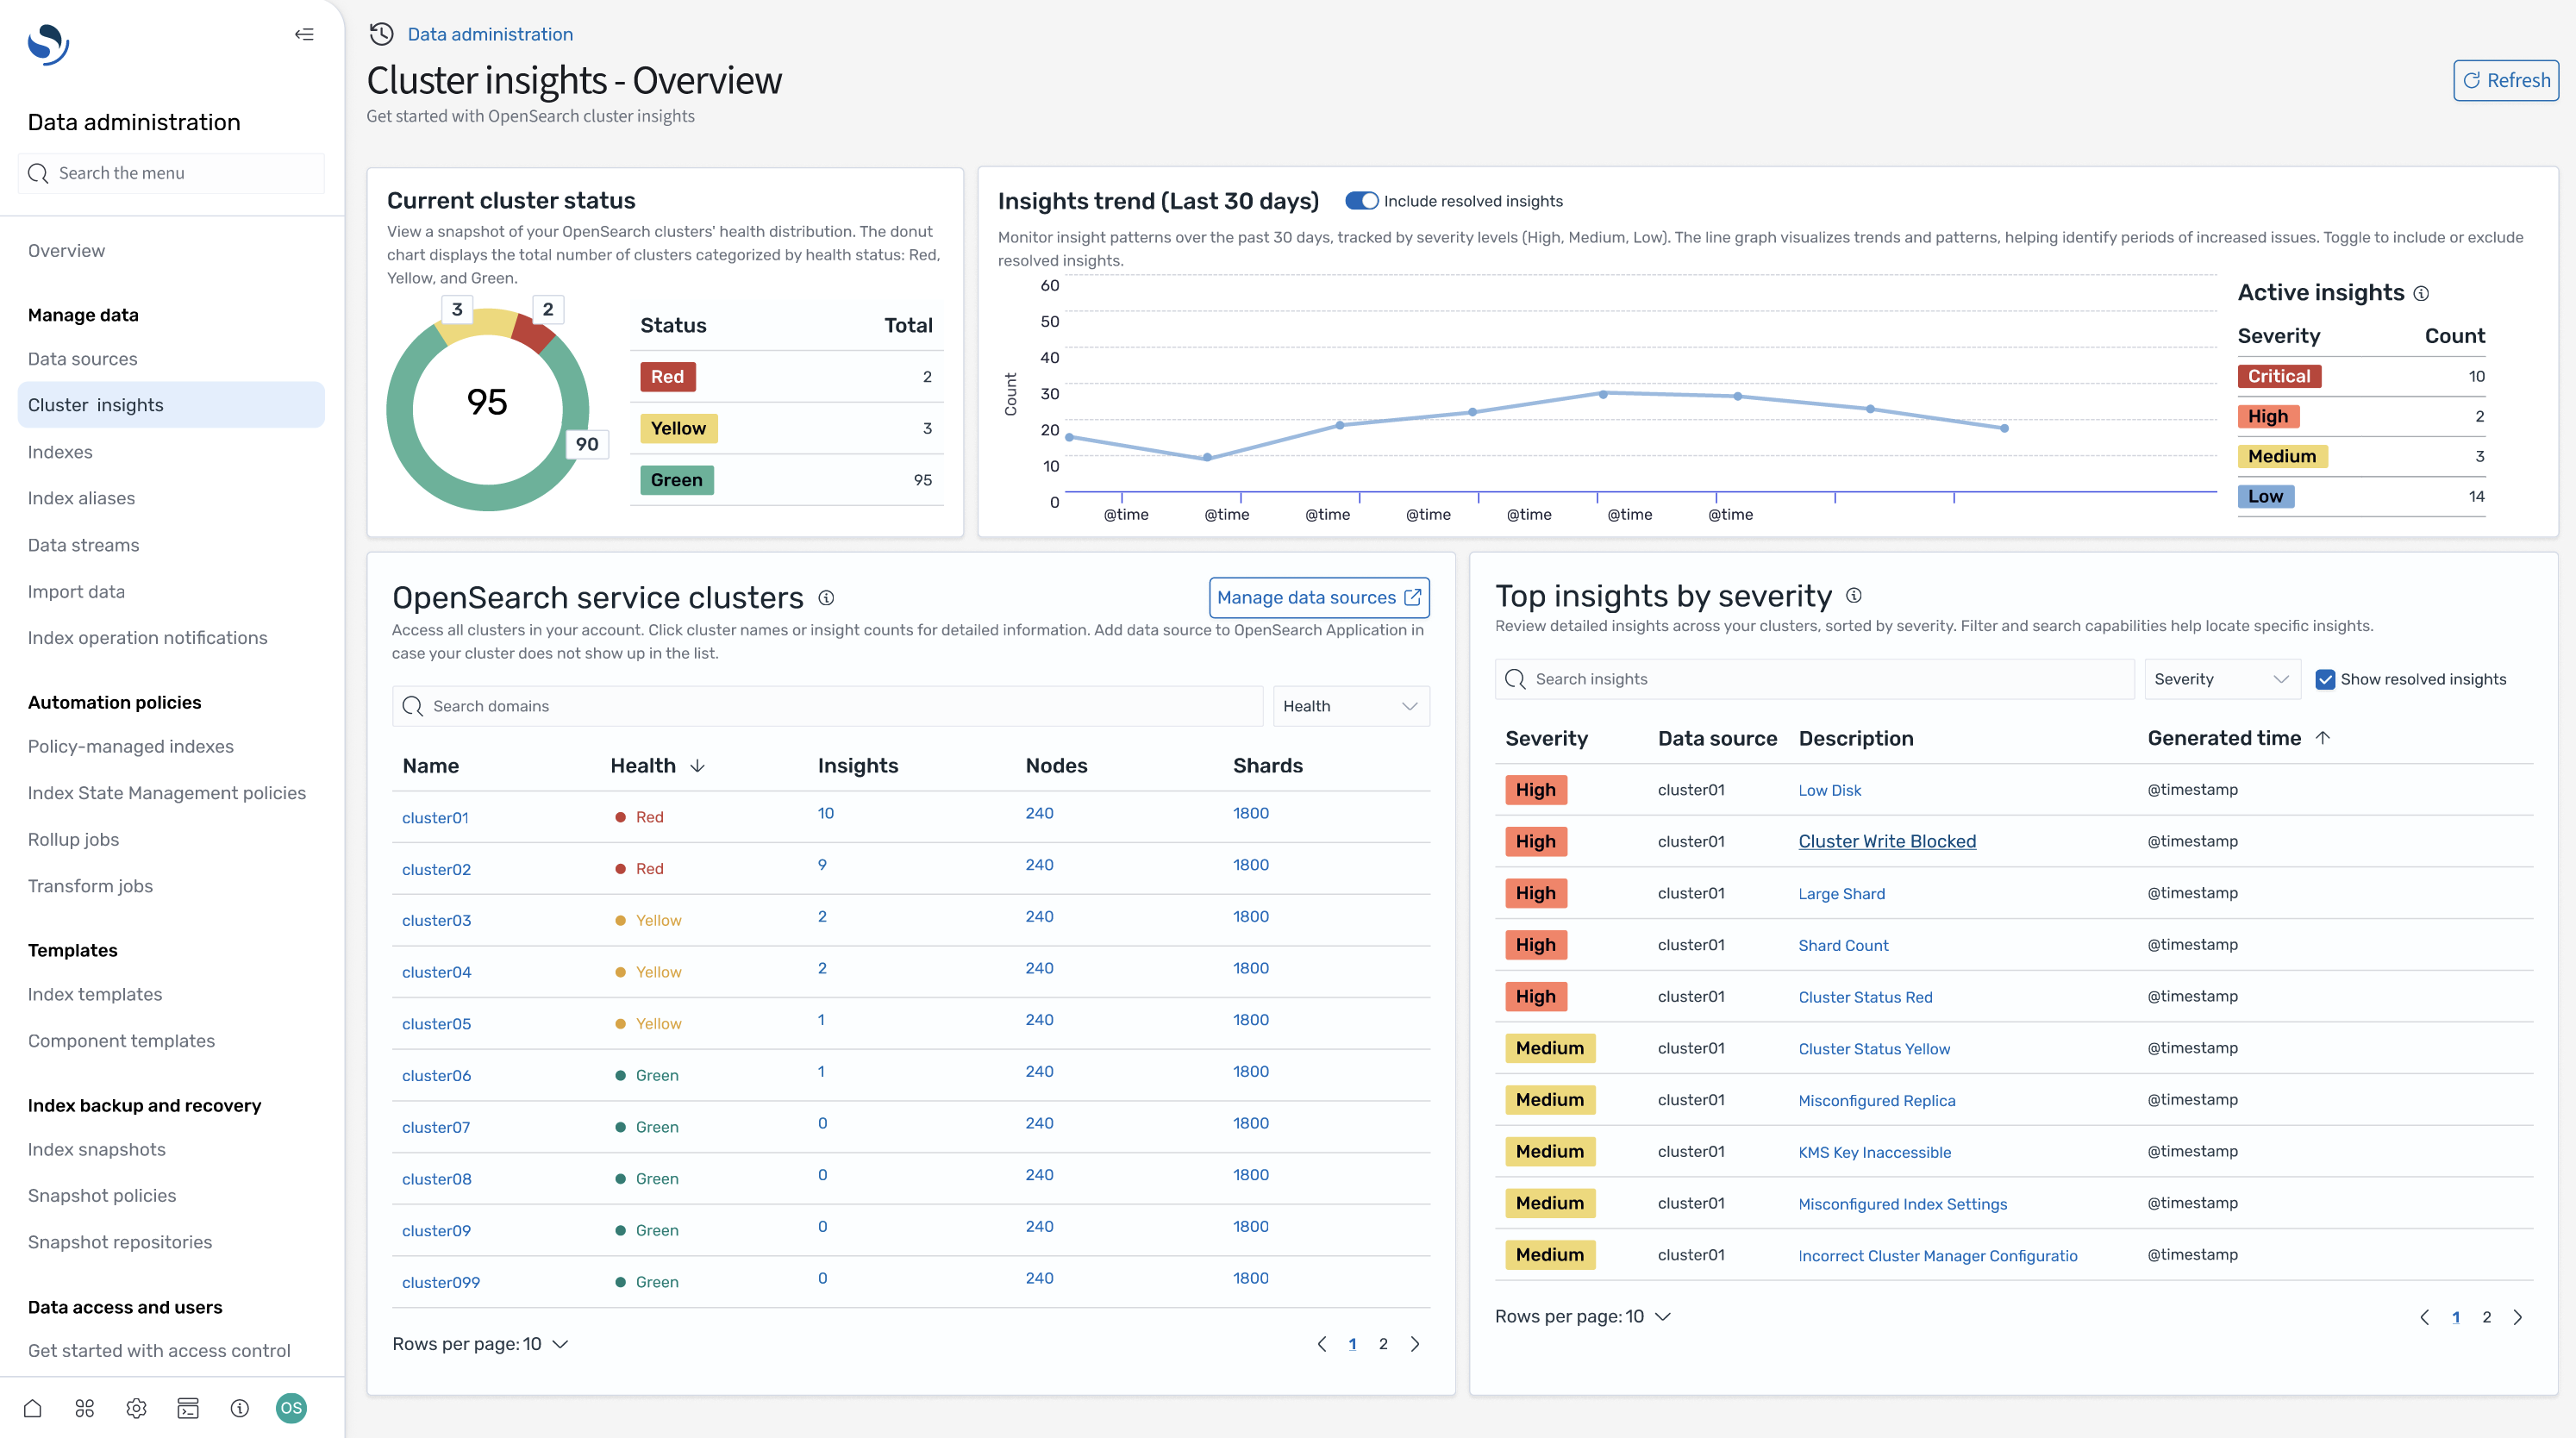Image resolution: width=2576 pixels, height=1438 pixels.
Task: Click info icon beside OpenSearch service clusters
Action: (x=826, y=598)
